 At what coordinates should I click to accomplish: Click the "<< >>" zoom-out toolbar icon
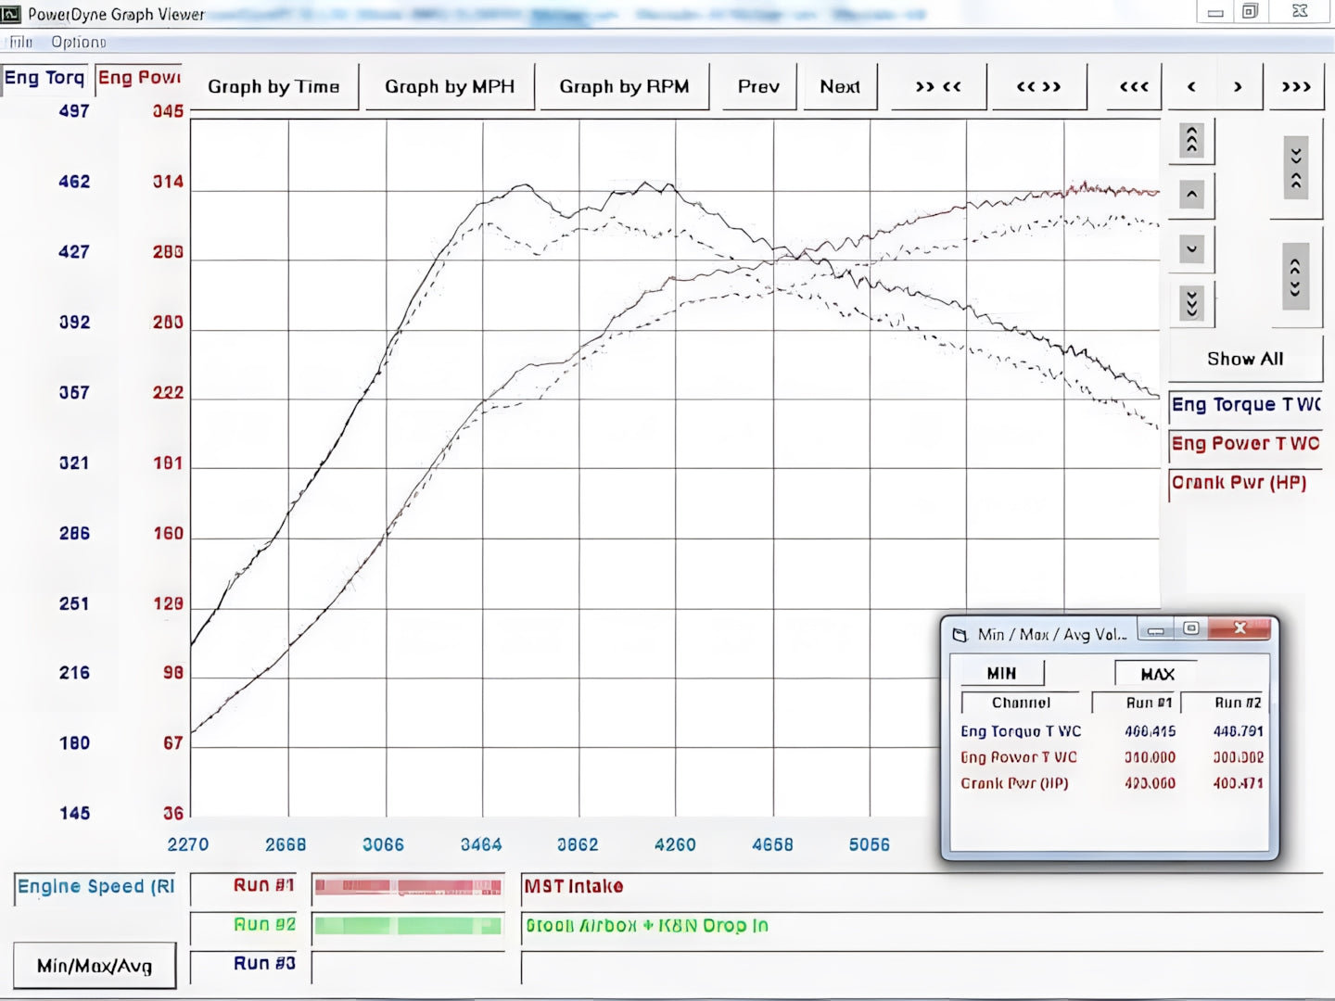(x=1038, y=86)
